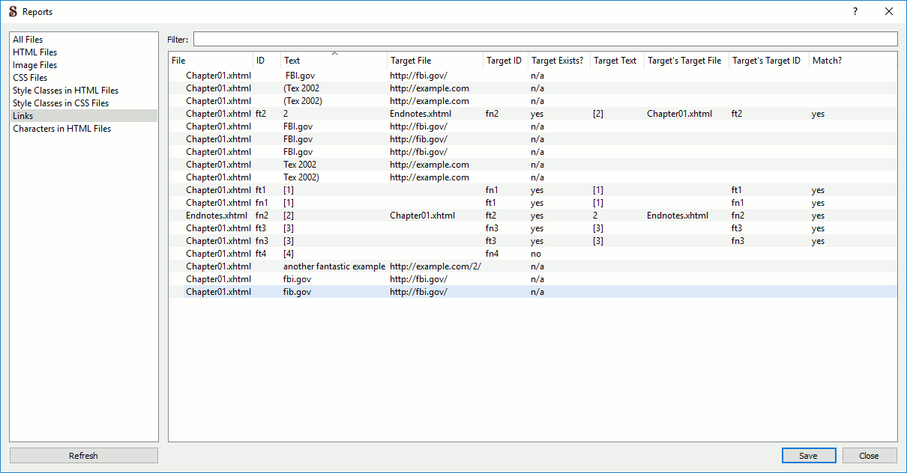Click the 'no' Target Exists cell
Viewport: 907px width, 473px height.
(x=536, y=254)
